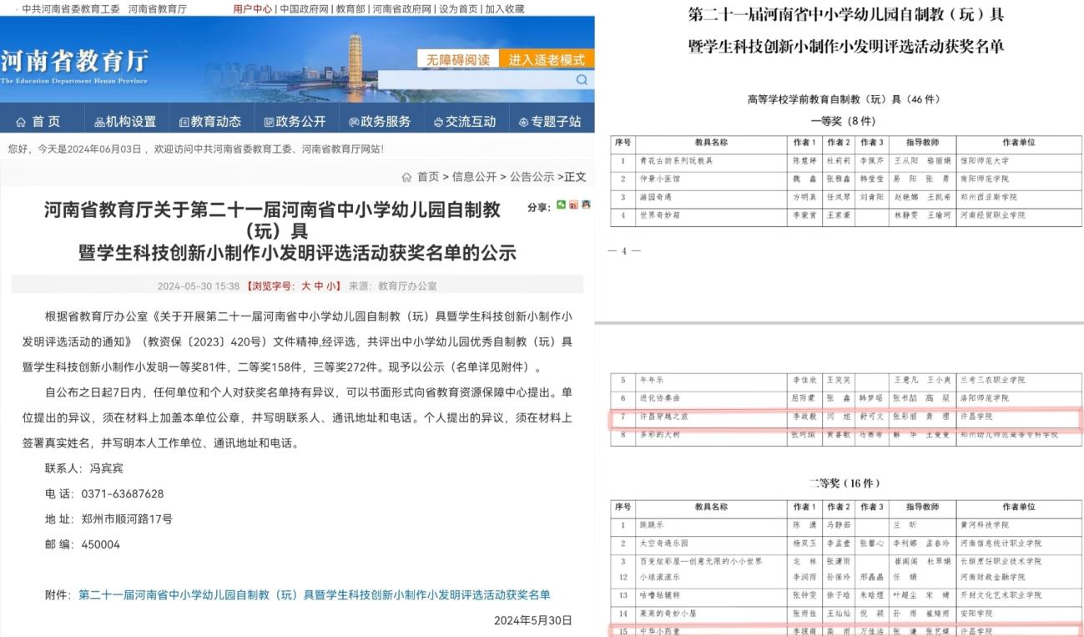Screen dimensions: 1084x637
Task: Click the publish time 2024-05-30 15:38
Action: [x=198, y=286]
